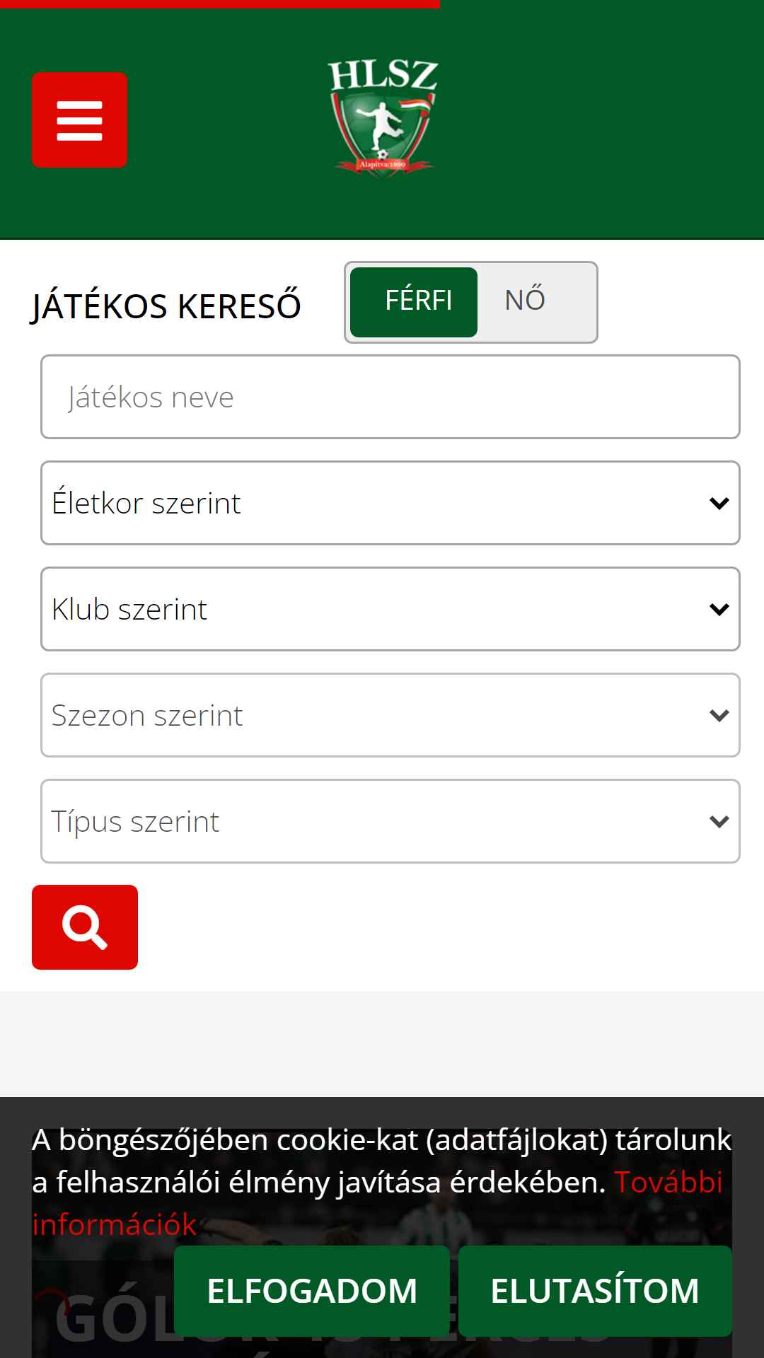The height and width of the screenshot is (1358, 764).
Task: Open the Típus szerint dropdown list
Action: point(390,821)
